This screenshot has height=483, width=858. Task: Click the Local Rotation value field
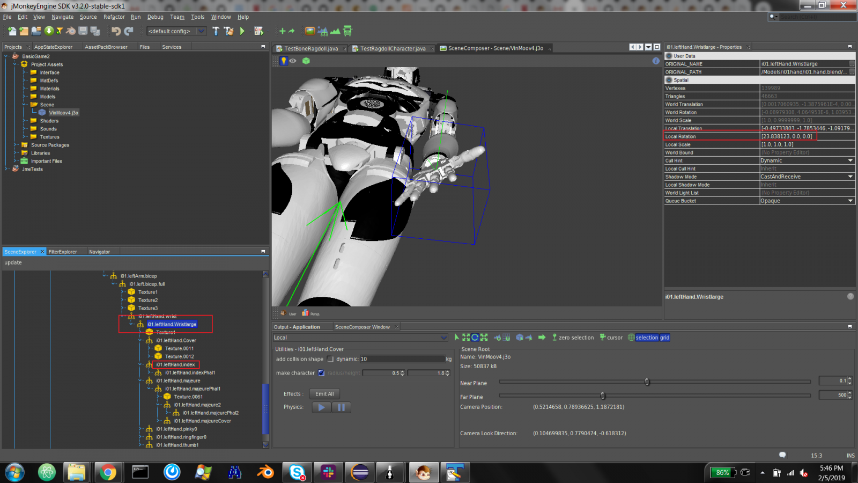pyautogui.click(x=808, y=136)
